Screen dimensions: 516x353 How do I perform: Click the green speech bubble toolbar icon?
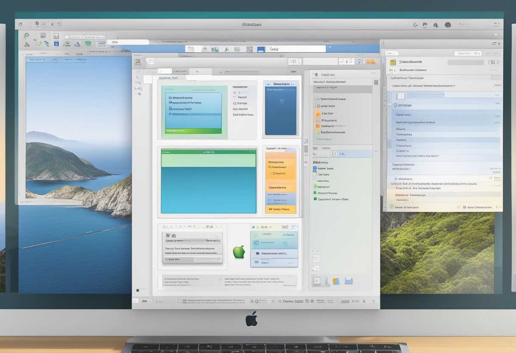88,43
